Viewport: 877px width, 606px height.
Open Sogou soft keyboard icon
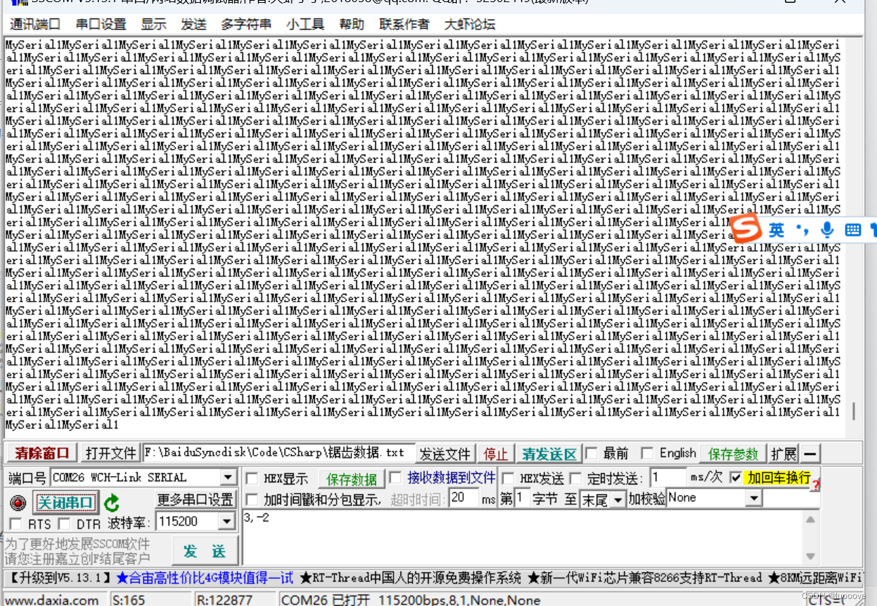[x=853, y=230]
